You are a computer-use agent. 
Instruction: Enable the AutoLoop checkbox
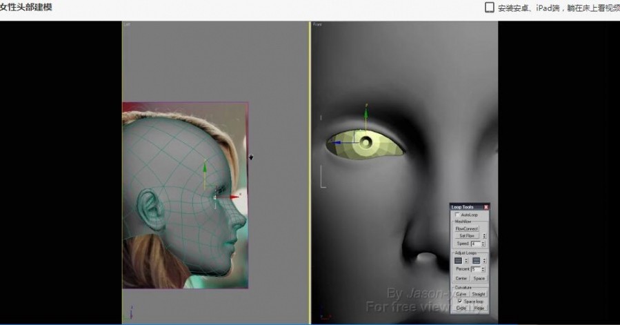pos(457,215)
